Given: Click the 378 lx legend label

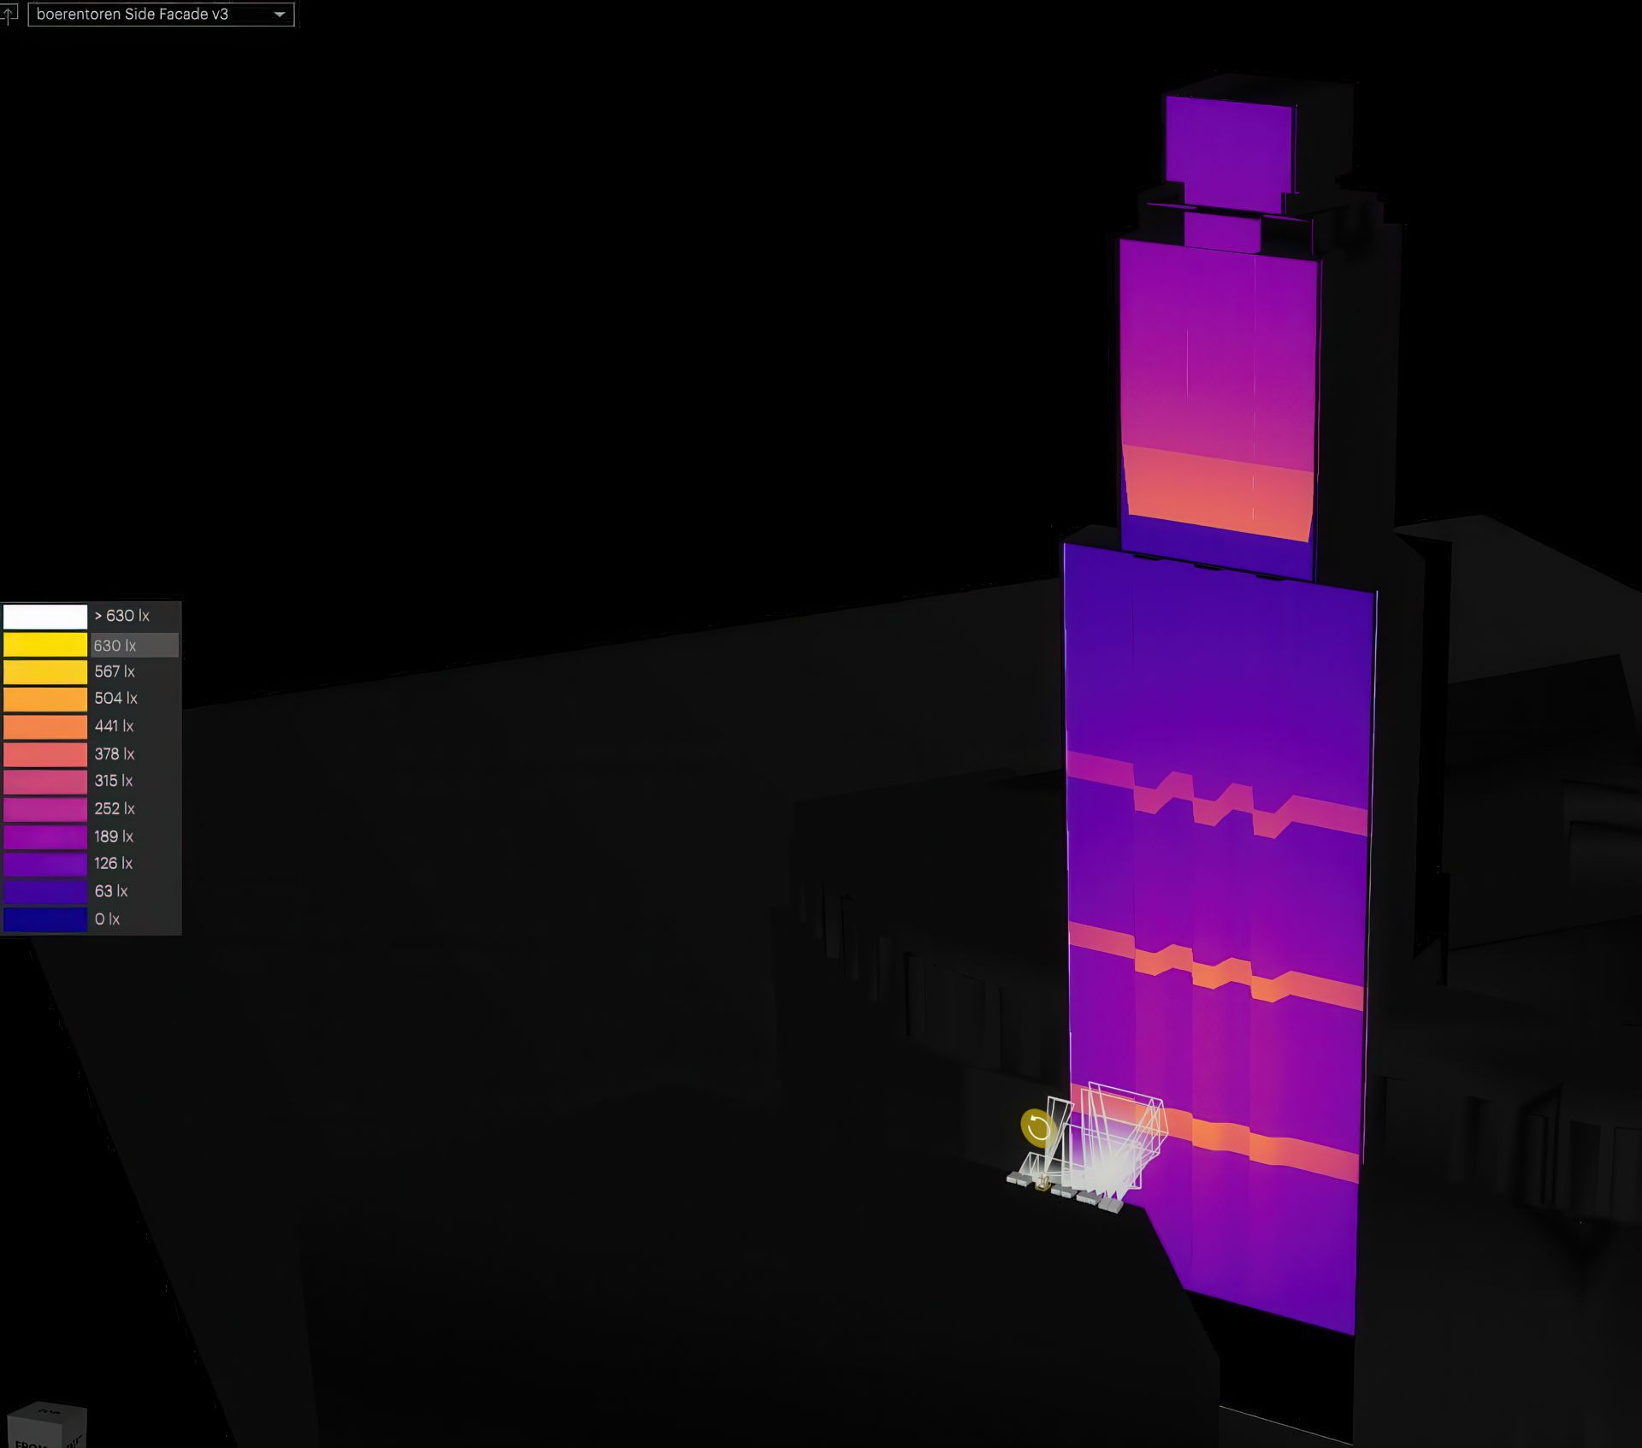Looking at the screenshot, I should (114, 754).
